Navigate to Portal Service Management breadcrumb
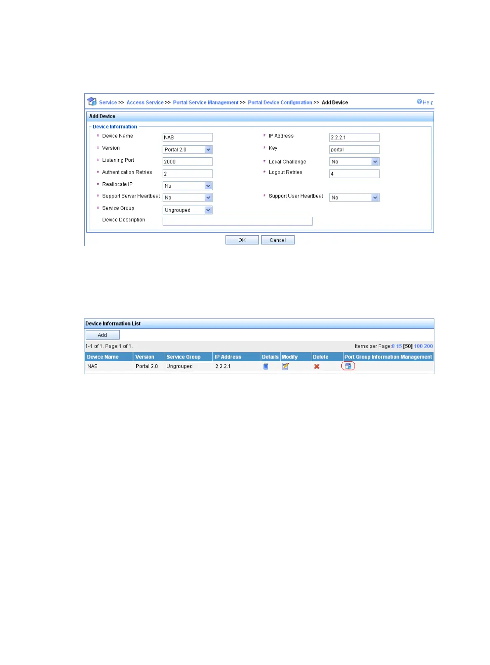Viewport: 490px width, 665px height. (x=205, y=102)
